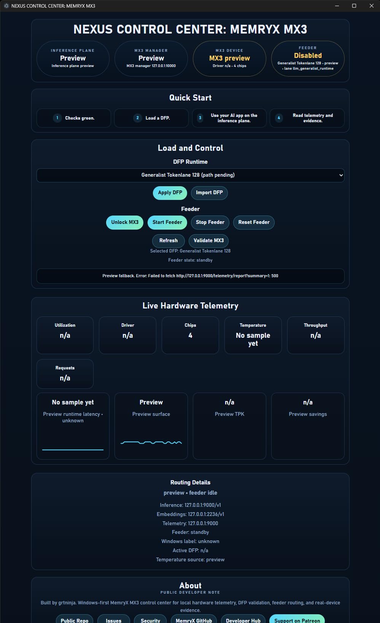Select the Inference Plane status pill

73,59
